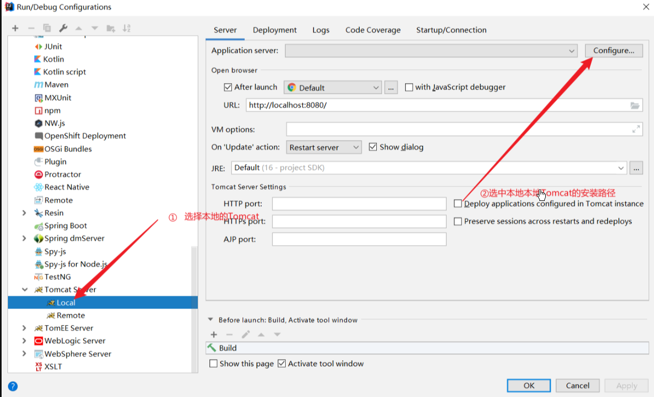Screen dimensions: 654x397
Task: Open the wrench edit-defaults tool
Action: [x=63, y=28]
